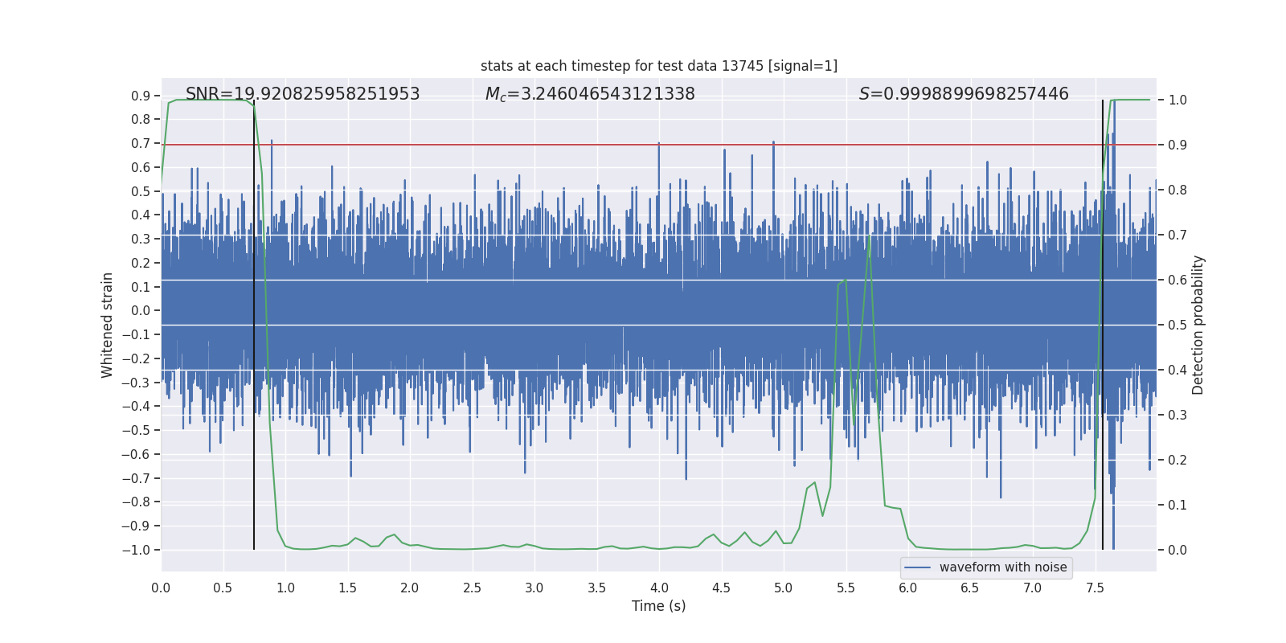Screen dimensions: 1286x643
Task: Click the Time axis tick label 2.5
Action: (x=472, y=588)
